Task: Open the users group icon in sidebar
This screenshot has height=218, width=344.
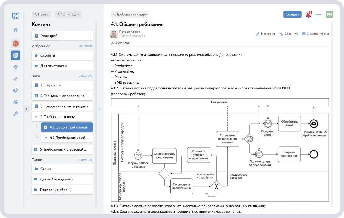Action: pos(15,102)
